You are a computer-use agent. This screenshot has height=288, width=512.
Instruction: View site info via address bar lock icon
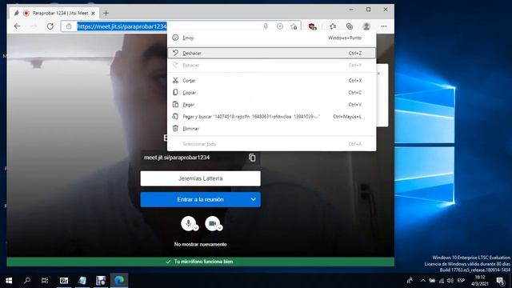click(x=69, y=26)
